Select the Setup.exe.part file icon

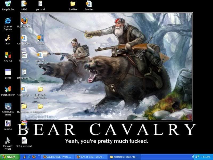click(x=24, y=141)
